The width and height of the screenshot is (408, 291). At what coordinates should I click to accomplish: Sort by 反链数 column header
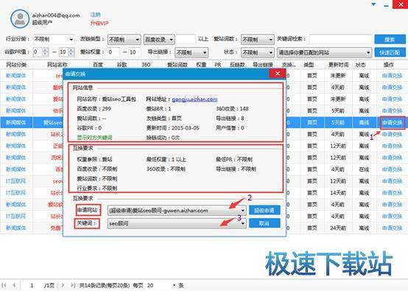coord(237,65)
